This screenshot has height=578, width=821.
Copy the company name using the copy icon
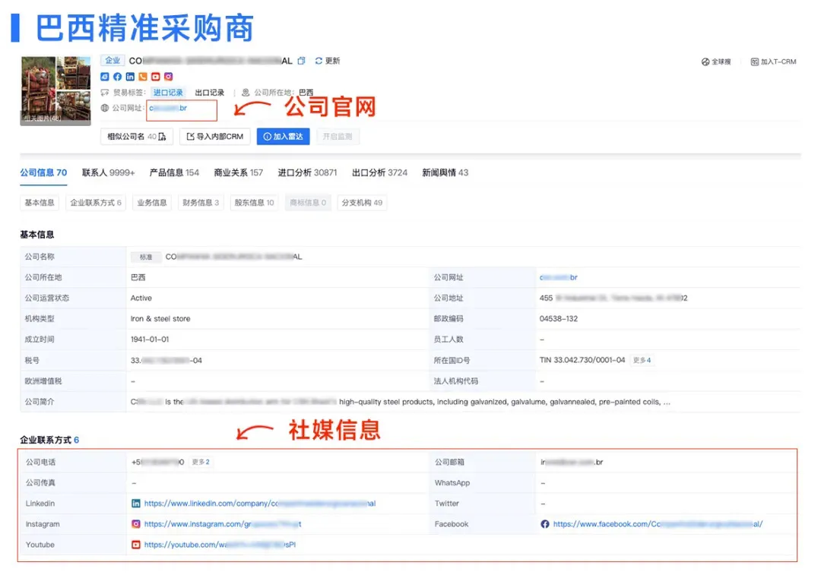pos(301,60)
